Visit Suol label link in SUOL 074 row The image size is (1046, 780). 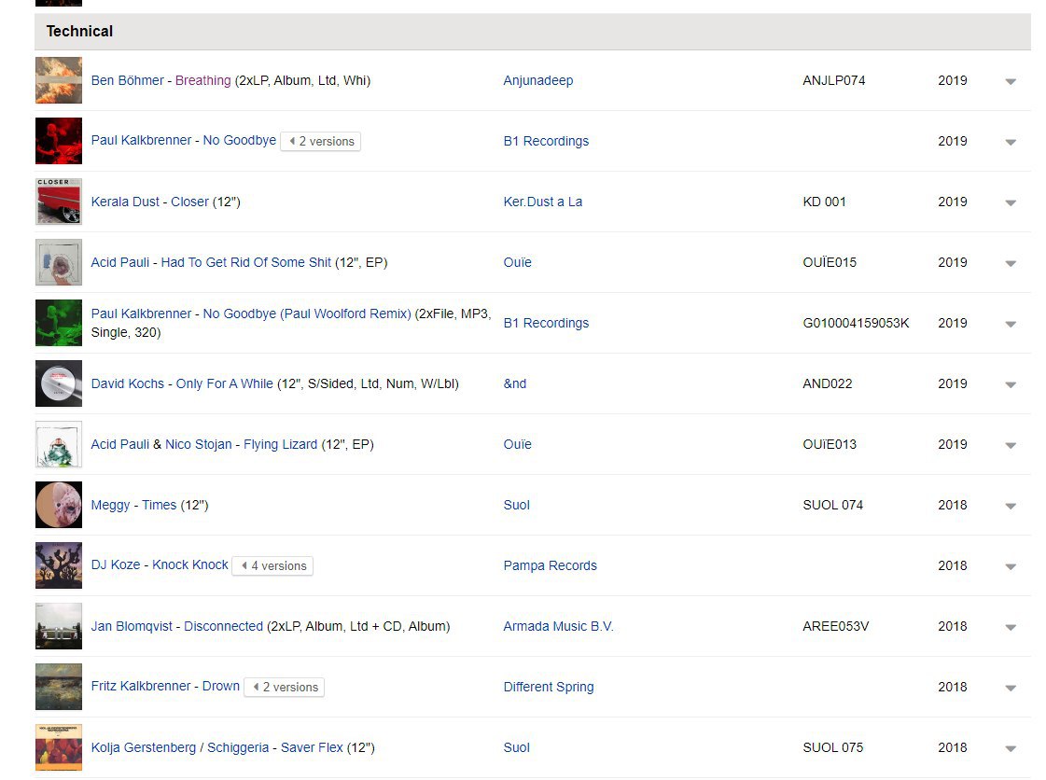click(x=517, y=506)
